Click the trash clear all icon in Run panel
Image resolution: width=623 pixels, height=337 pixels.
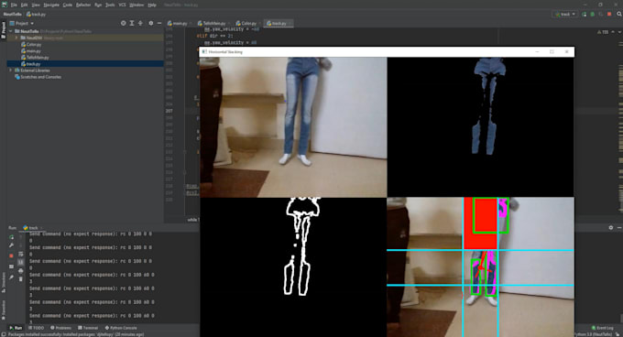[x=21, y=279]
